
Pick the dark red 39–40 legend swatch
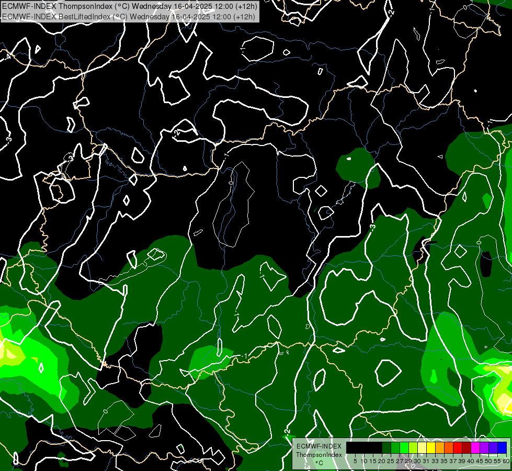(467, 447)
